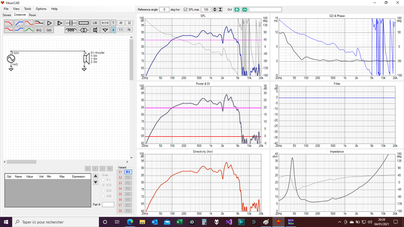Select variant S5 button
The width and height of the screenshot is (404, 227).
coord(120,194)
